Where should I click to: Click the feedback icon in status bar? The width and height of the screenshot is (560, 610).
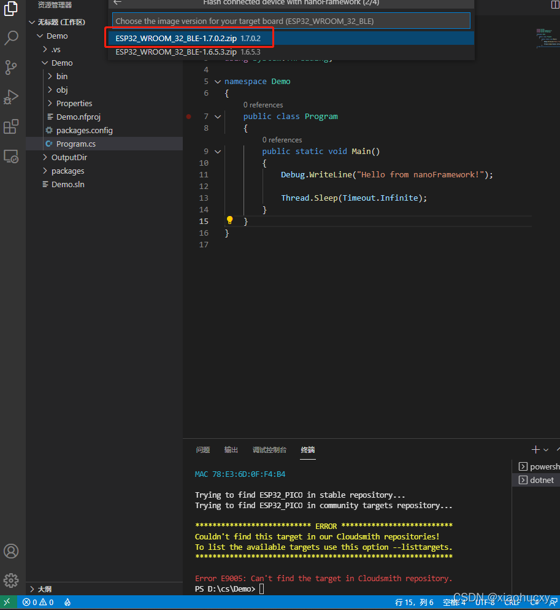point(553,602)
